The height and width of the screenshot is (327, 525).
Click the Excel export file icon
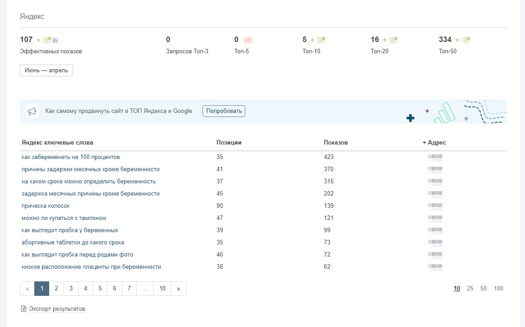(24, 309)
